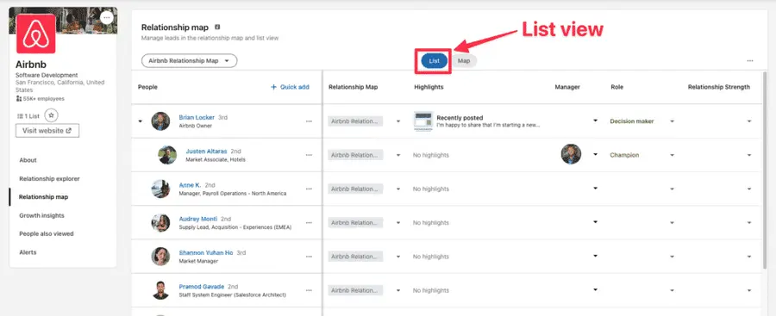Open relationship strength dropdown for Pramod Gavade
This screenshot has height=316, width=776.
tap(749, 290)
